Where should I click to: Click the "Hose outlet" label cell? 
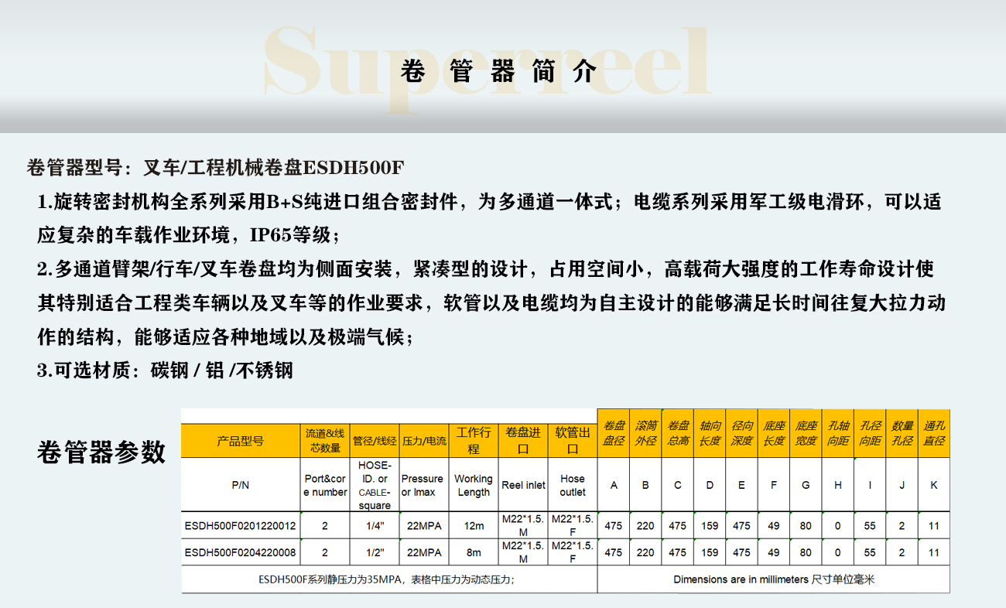point(573,485)
